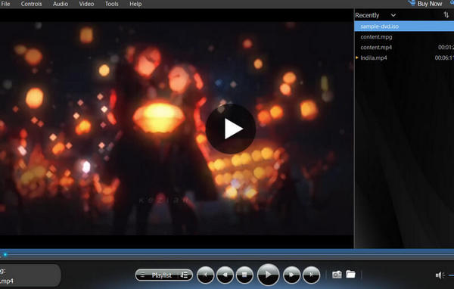This screenshot has height=289, width=454.
Task: Toggle the Playlist panel button
Action: [158, 275]
